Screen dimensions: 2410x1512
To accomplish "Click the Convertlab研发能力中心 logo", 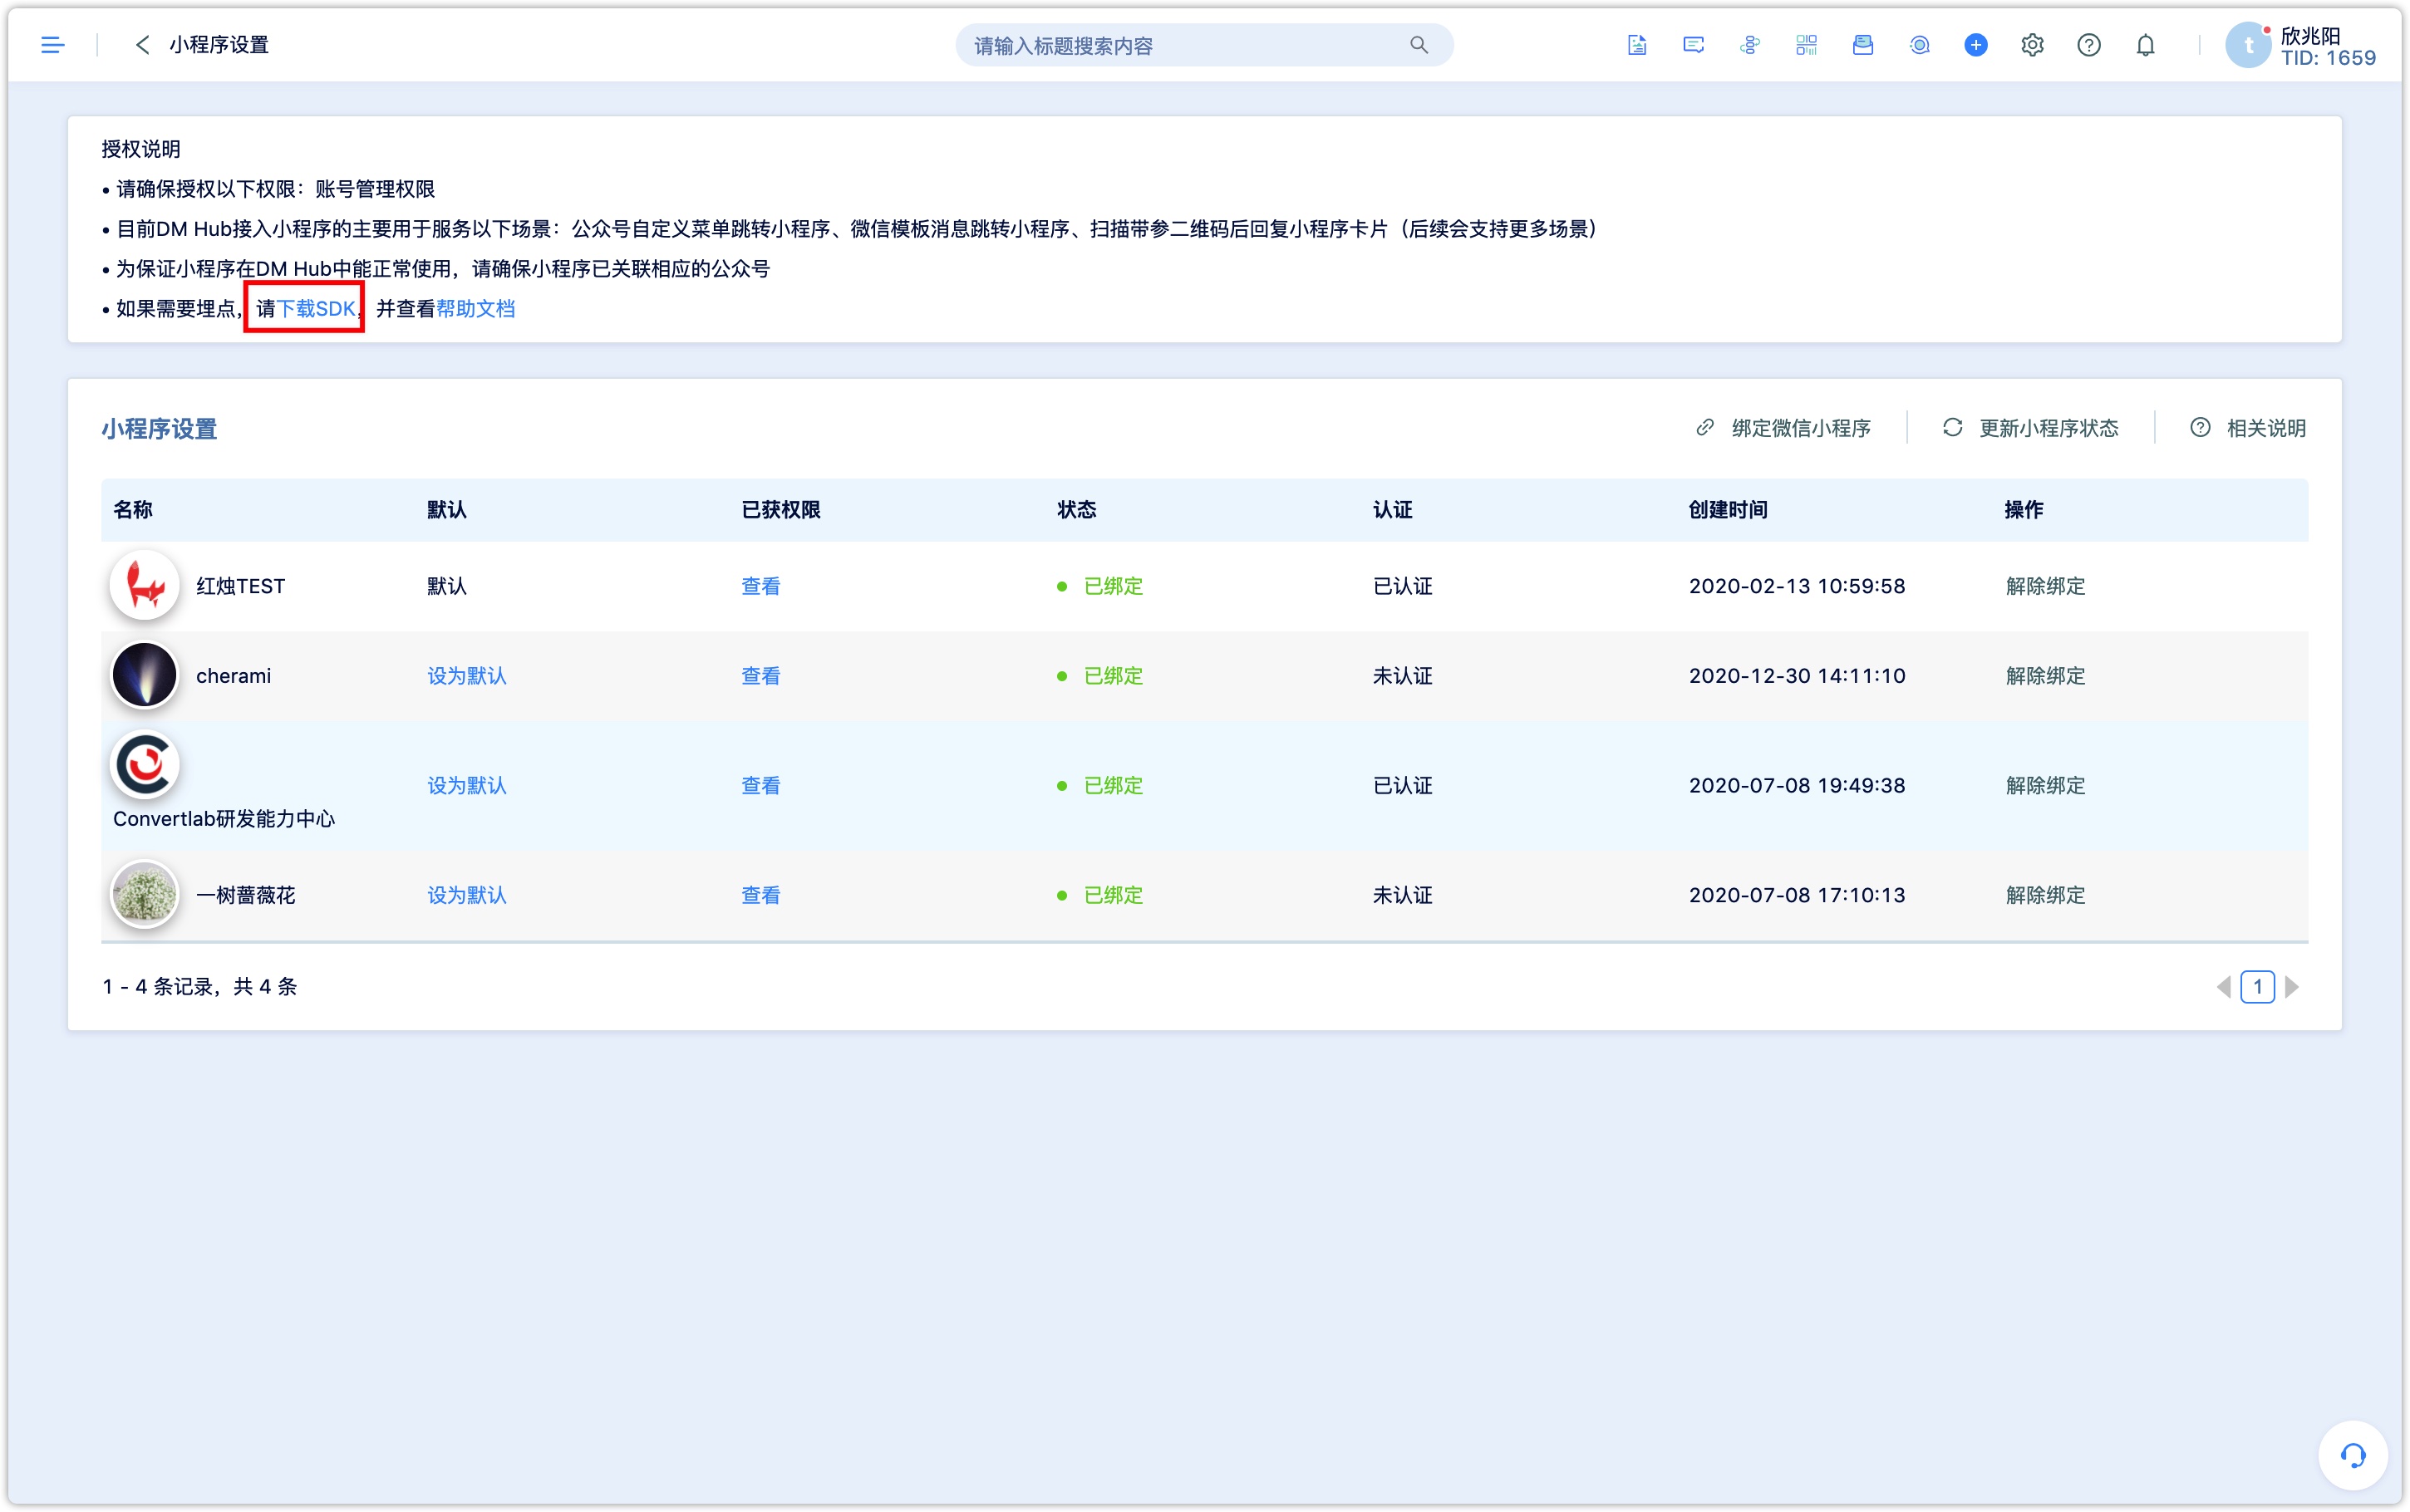I will pyautogui.click(x=144, y=765).
